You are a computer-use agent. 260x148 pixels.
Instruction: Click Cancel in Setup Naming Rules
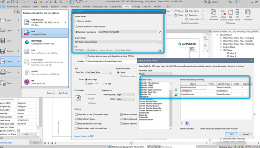246,135
